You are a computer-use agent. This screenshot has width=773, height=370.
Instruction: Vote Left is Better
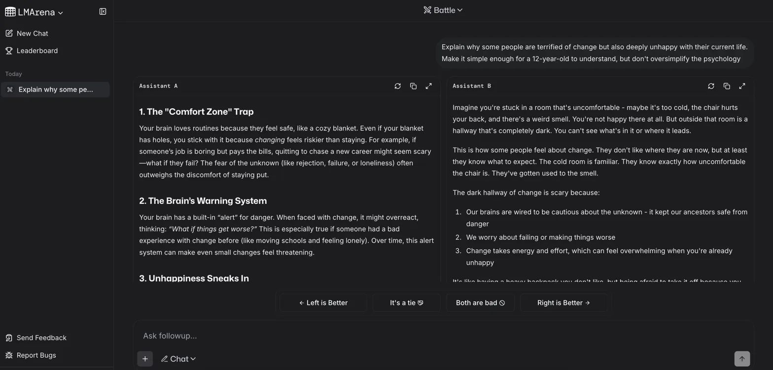[x=323, y=303]
